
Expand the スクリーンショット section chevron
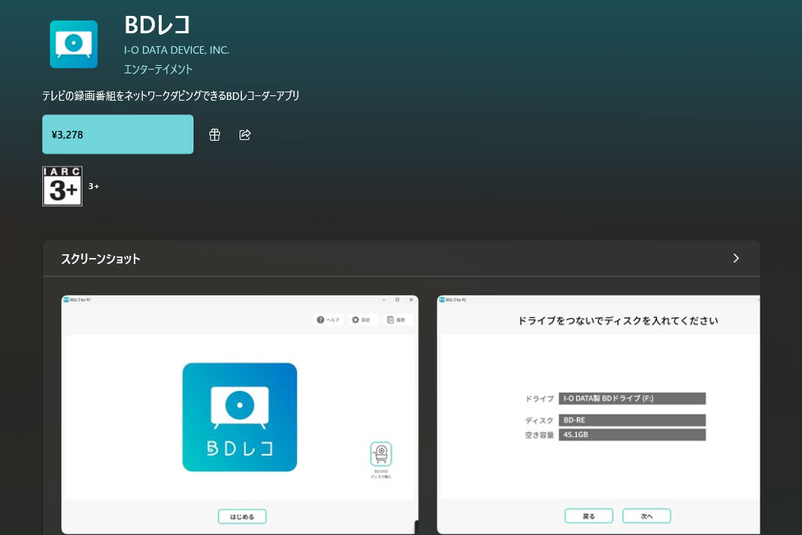(x=736, y=258)
